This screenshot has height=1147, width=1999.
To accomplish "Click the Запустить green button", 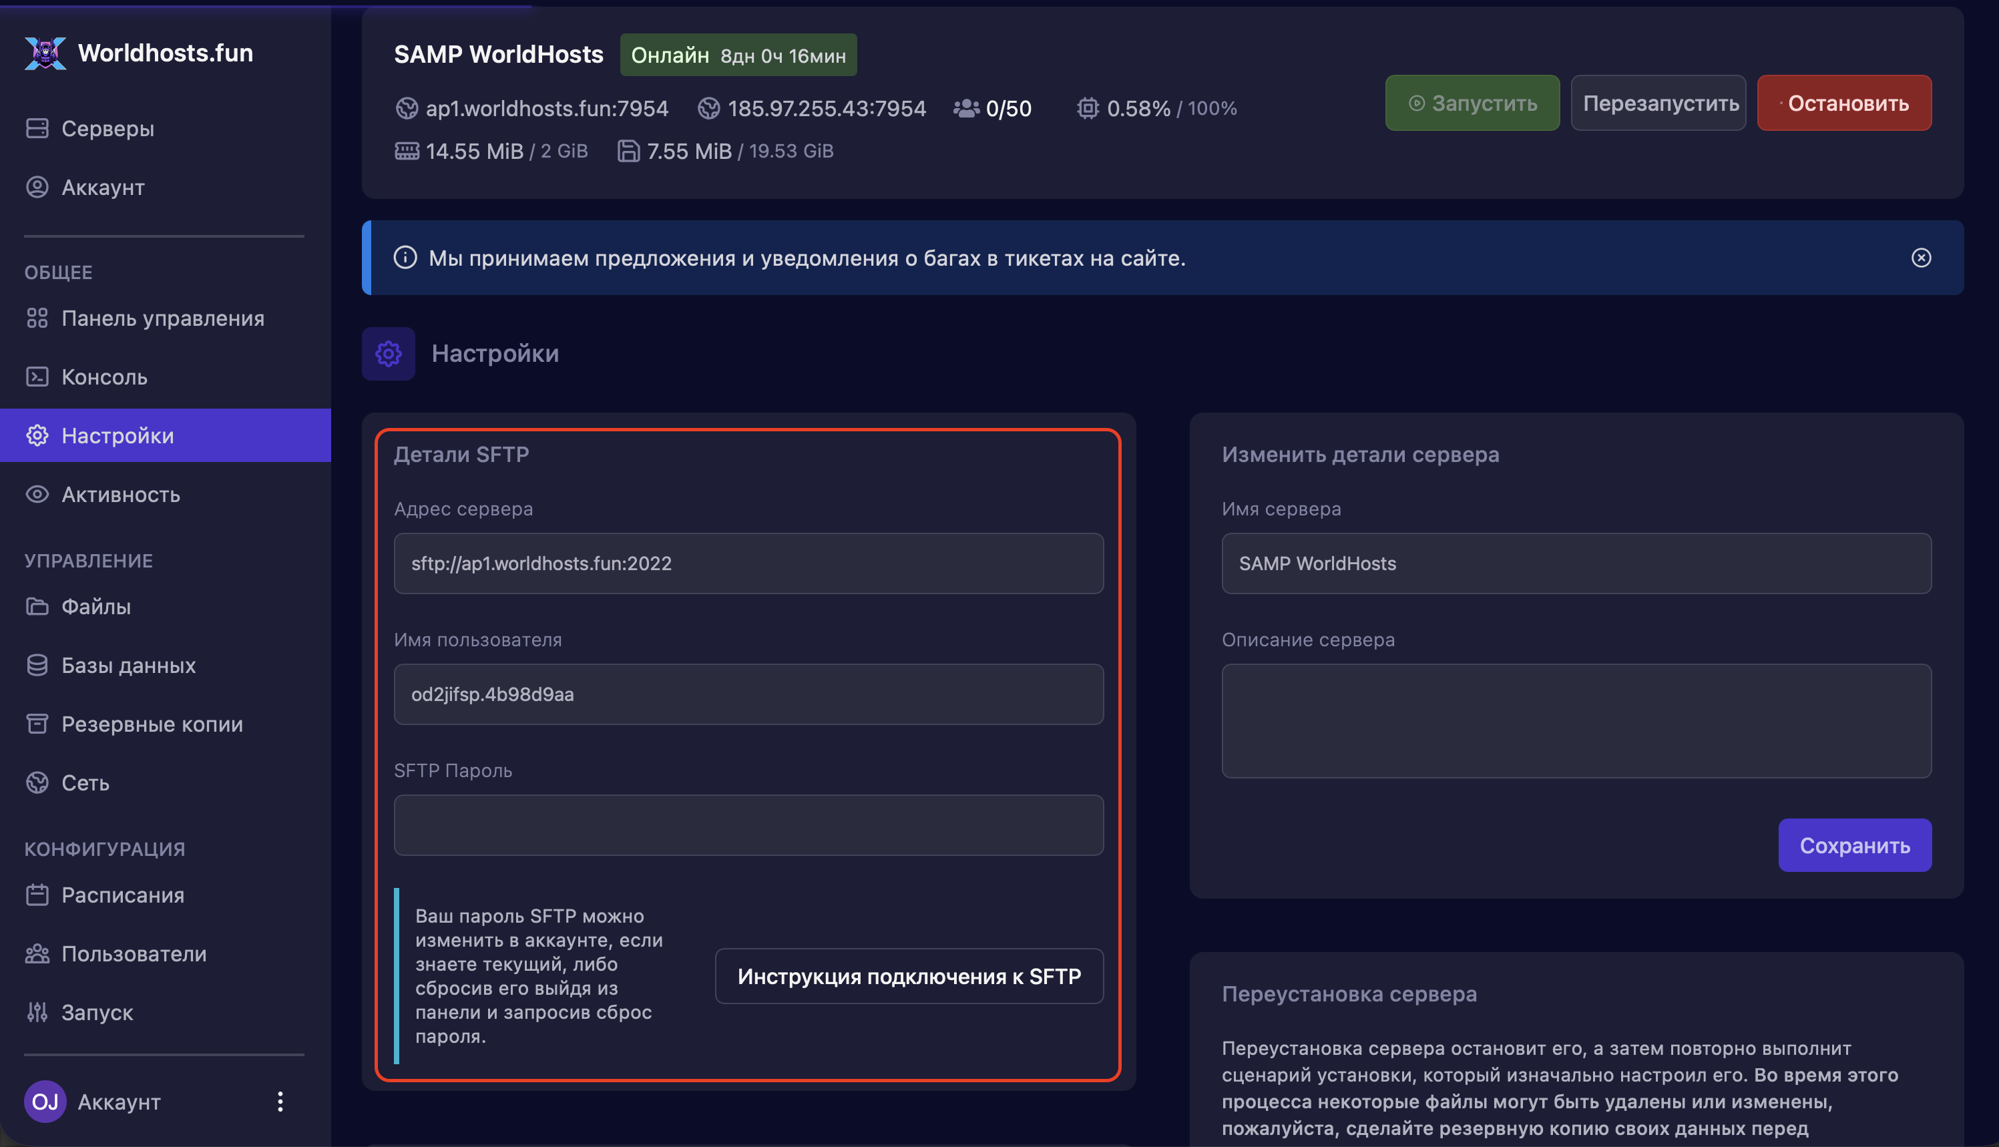I will pos(1472,103).
